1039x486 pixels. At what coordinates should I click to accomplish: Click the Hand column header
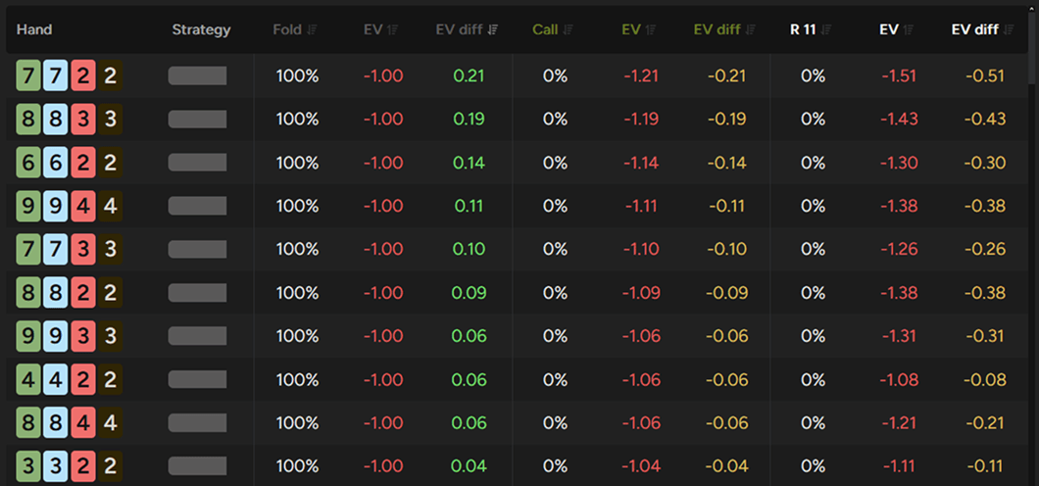(x=34, y=29)
